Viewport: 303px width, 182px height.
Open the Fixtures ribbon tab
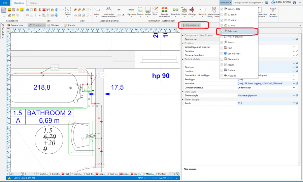point(34,3)
